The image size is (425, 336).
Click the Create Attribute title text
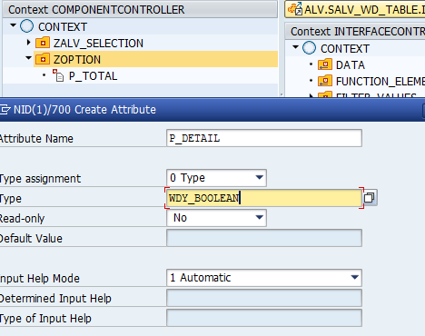click(84, 109)
